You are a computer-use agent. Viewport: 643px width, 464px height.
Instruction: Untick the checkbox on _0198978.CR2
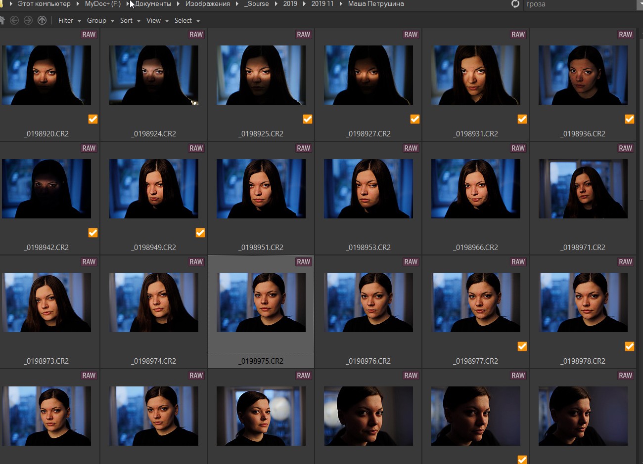(630, 346)
